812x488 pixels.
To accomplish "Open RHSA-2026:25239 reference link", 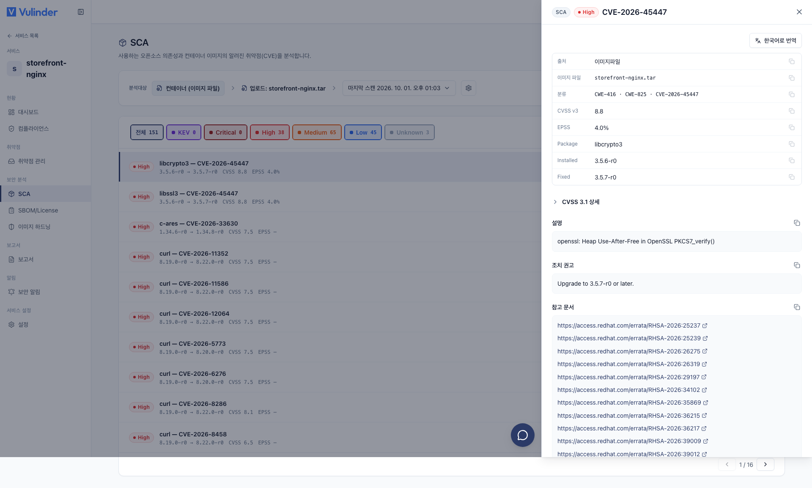I will click(632, 338).
